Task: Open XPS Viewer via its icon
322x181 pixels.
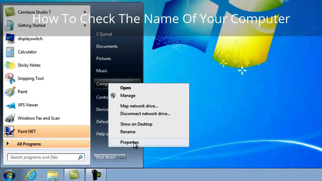Action: tap(10, 105)
